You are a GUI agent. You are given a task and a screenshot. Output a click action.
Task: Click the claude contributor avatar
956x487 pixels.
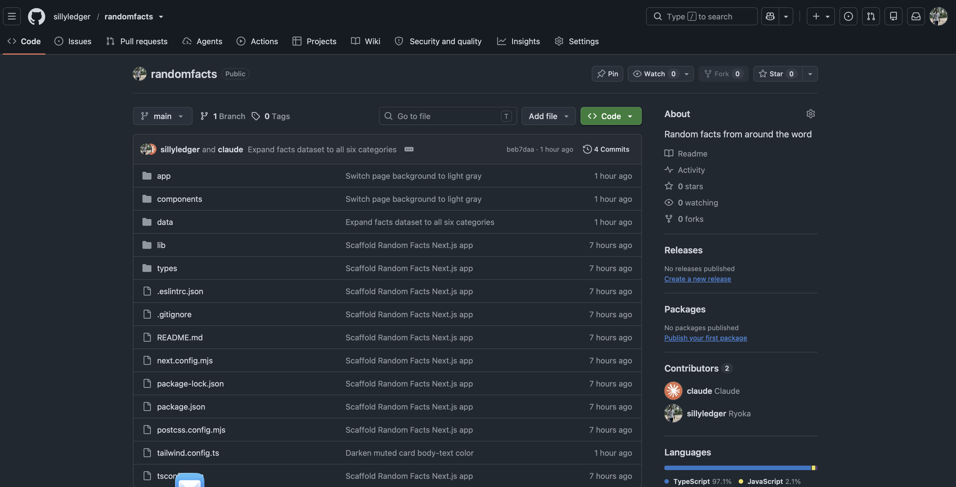tap(673, 391)
